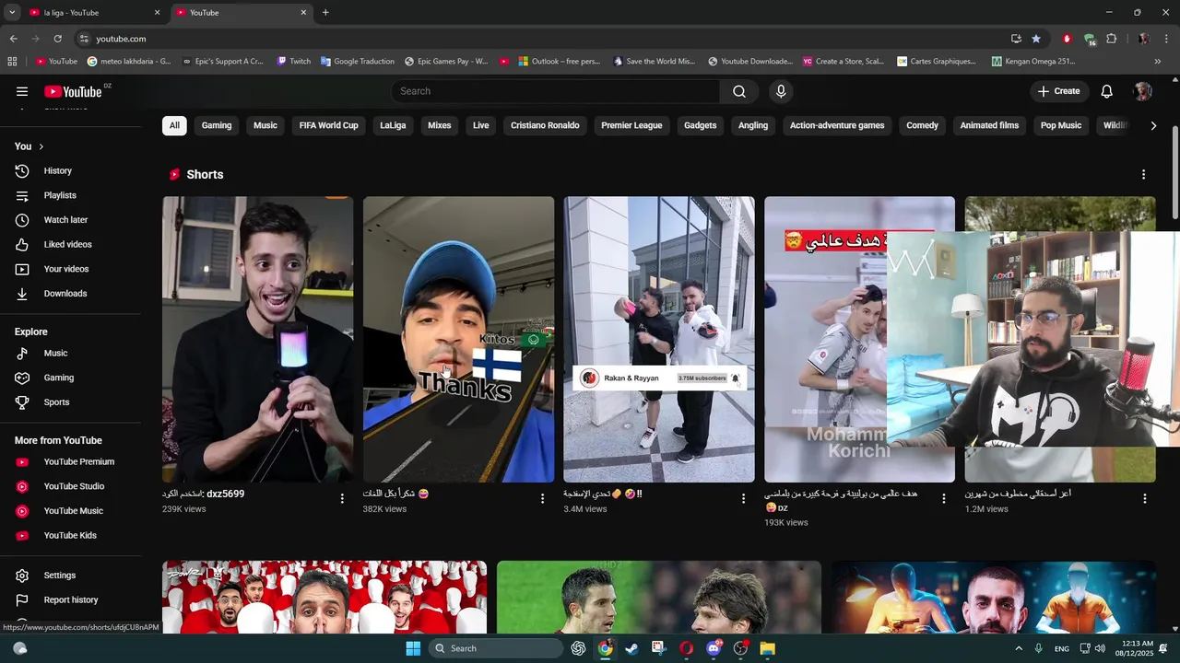The image size is (1180, 663).
Task: Open options for the dxz5699 short
Action: tap(342, 498)
